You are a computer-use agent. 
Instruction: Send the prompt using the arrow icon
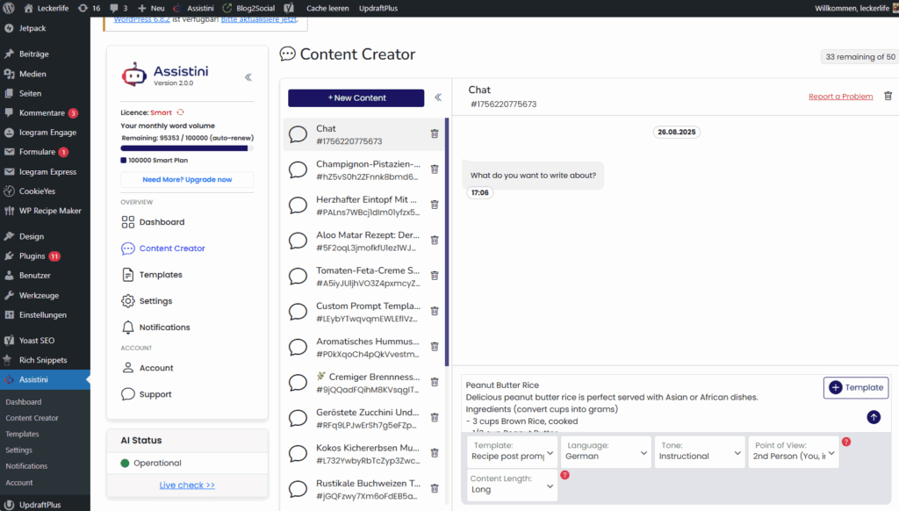pos(873,418)
